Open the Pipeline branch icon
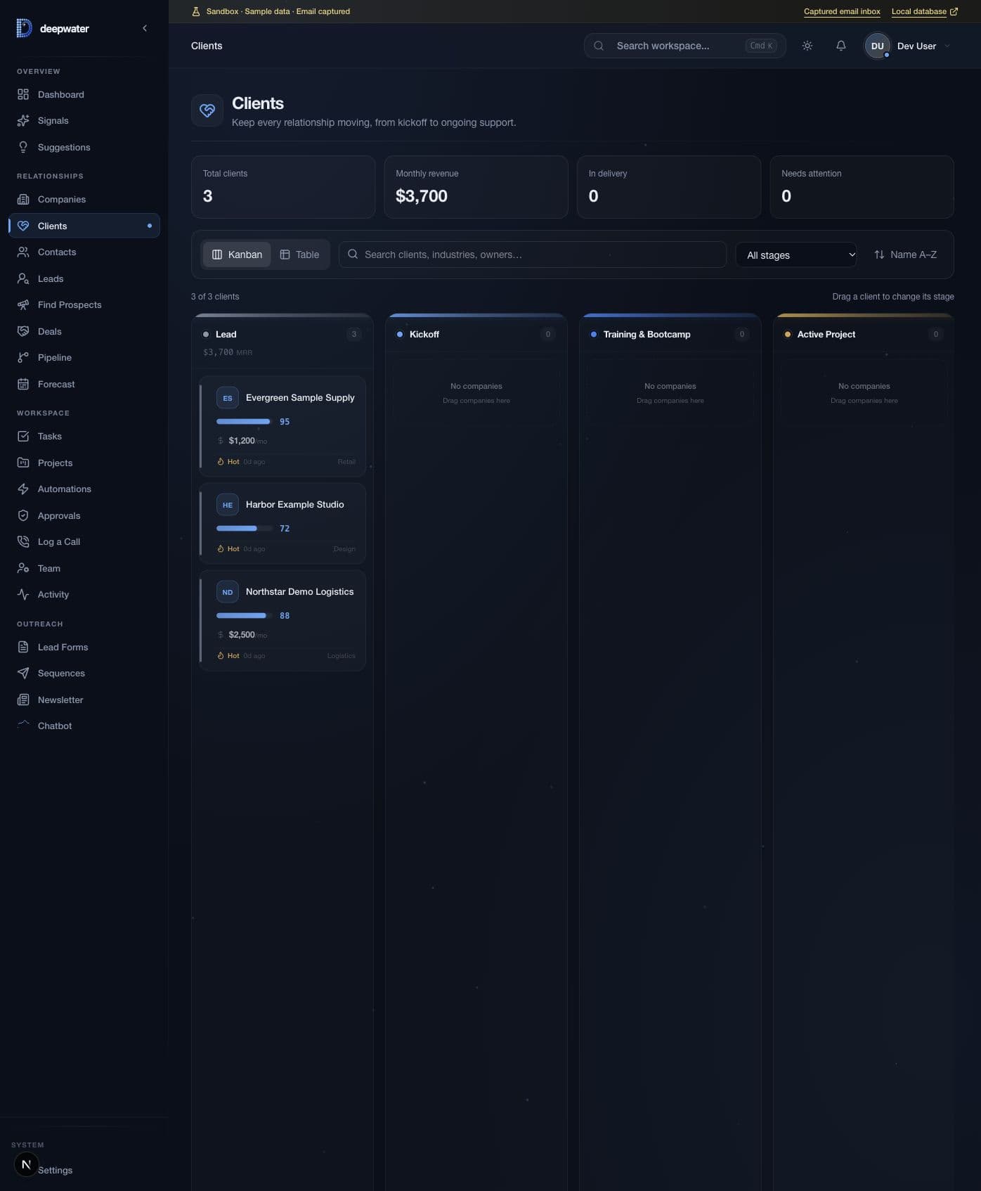 (23, 358)
